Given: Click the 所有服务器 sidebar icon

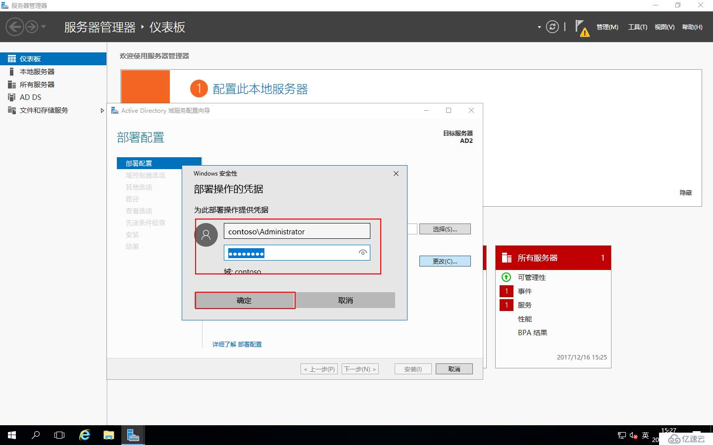Looking at the screenshot, I should click(x=12, y=85).
